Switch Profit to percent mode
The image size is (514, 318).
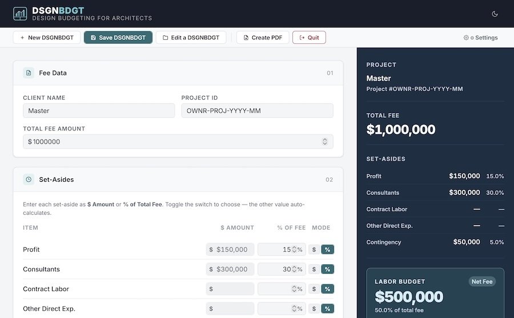(x=327, y=250)
